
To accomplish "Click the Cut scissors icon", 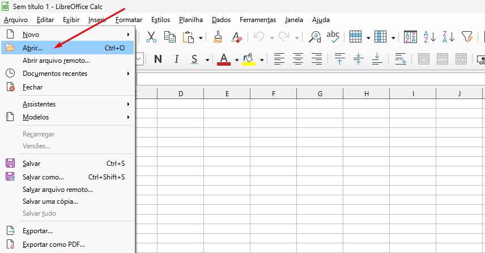I will tap(151, 37).
